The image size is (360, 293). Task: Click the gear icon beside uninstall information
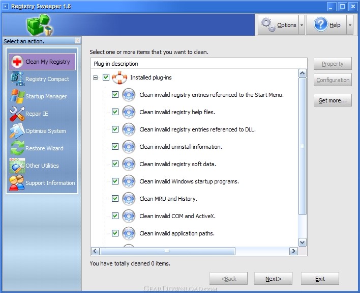point(129,147)
